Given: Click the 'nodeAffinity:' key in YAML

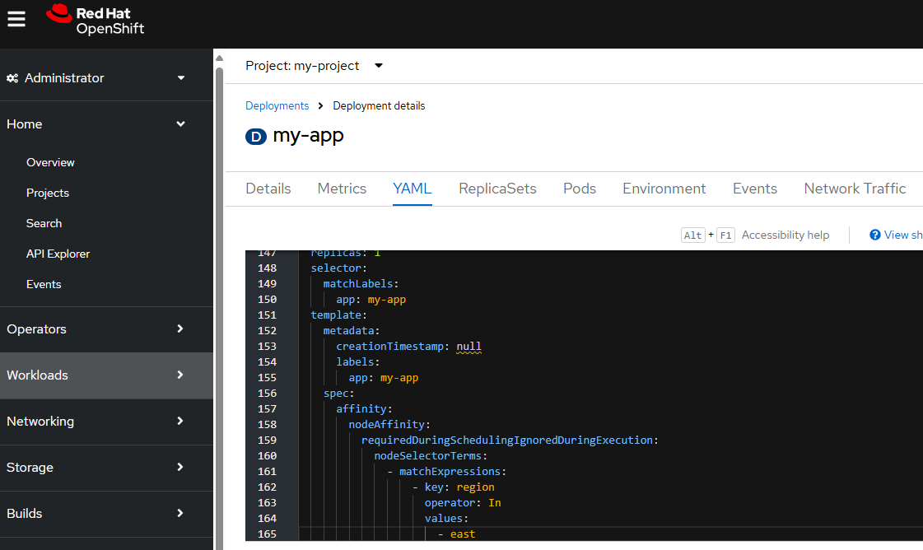Looking at the screenshot, I should pyautogui.click(x=389, y=425).
